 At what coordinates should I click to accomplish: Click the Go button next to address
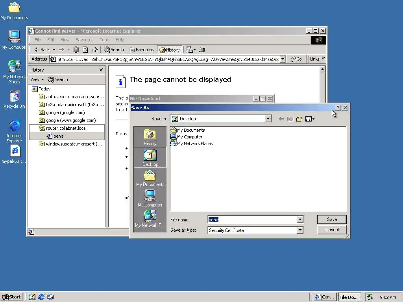coord(296,59)
